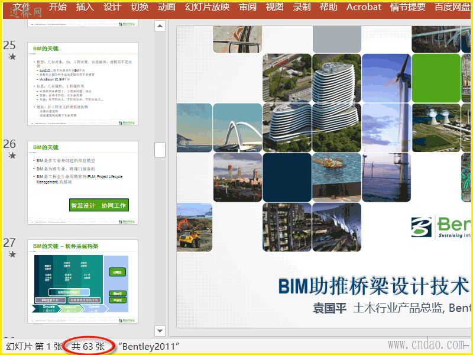Image resolution: width=473 pixels, height=355 pixels.
Task: Click the "Bentley2011" theme name in status bar
Action: click(149, 346)
